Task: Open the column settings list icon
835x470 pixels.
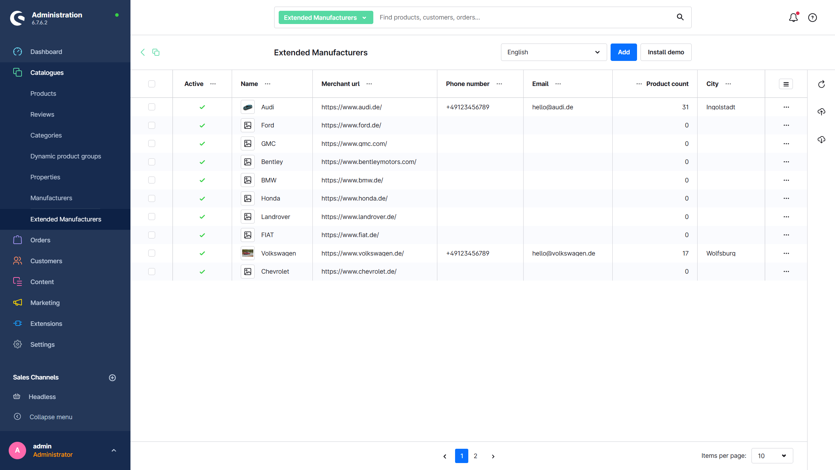Action: click(x=786, y=84)
